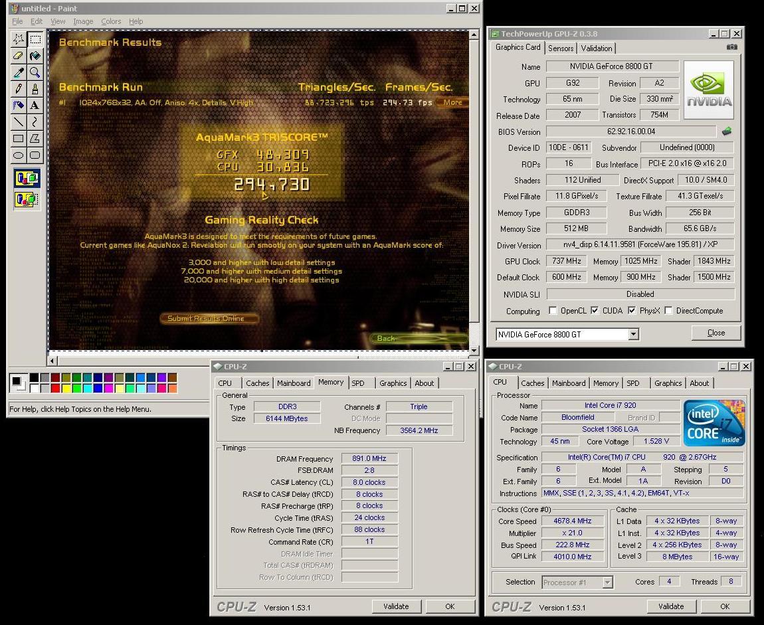Select the Text tool marked A
The height and width of the screenshot is (625, 764).
point(35,105)
